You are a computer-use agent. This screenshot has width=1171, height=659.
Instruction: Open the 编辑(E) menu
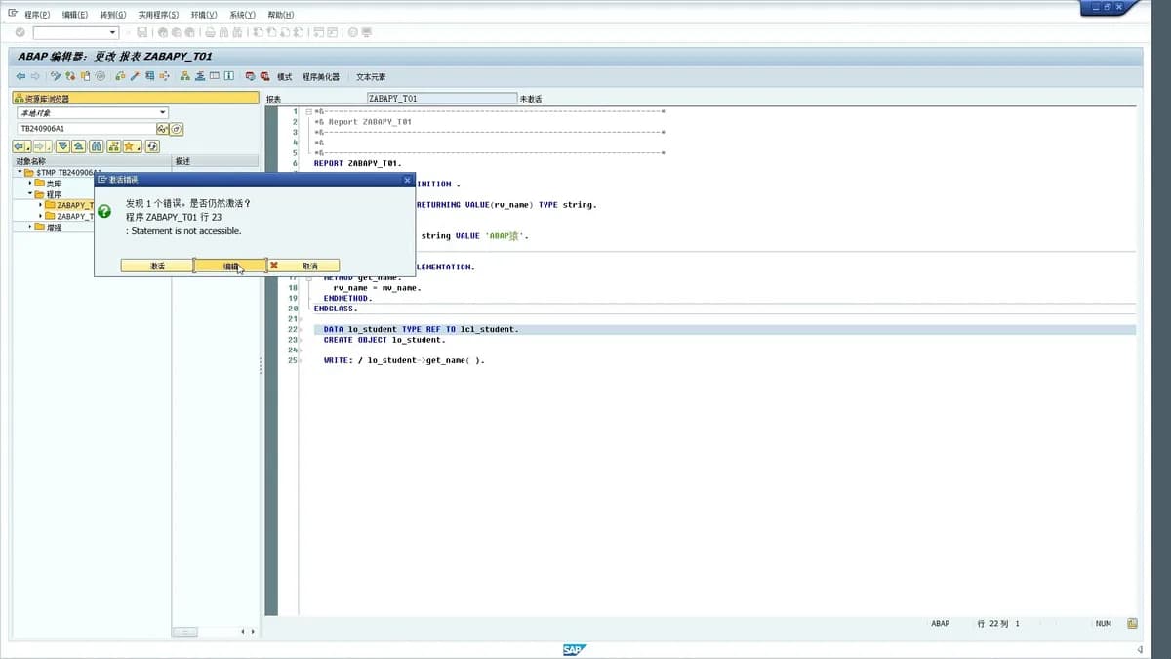point(74,15)
